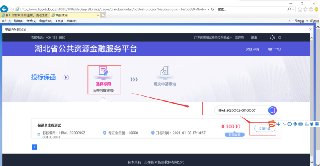Image resolution: width=320 pixels, height=166 pixels.
Task: Click the favorites star icon
Action: click(x=305, y=9)
